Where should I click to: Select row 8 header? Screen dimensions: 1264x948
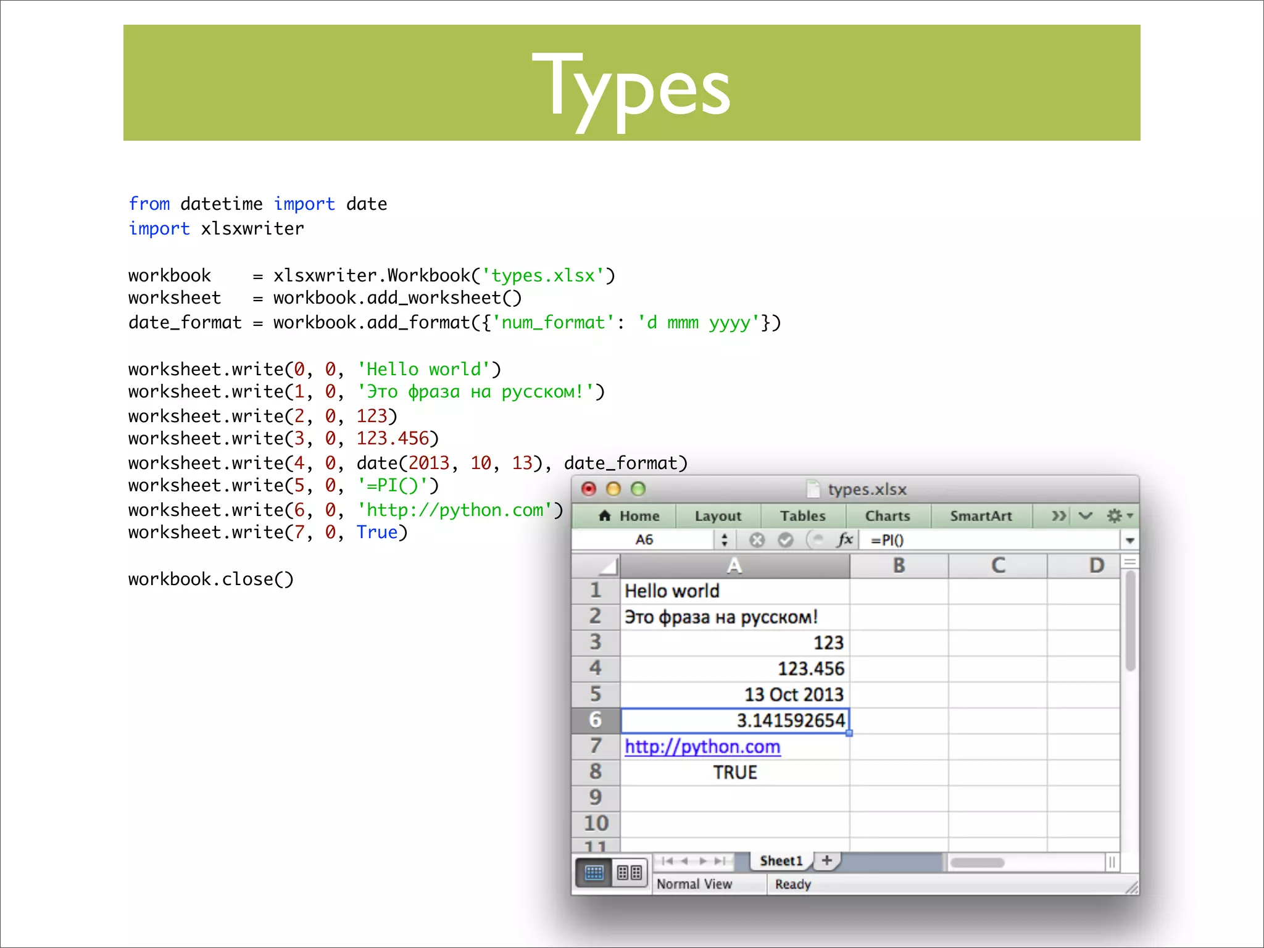coord(596,772)
